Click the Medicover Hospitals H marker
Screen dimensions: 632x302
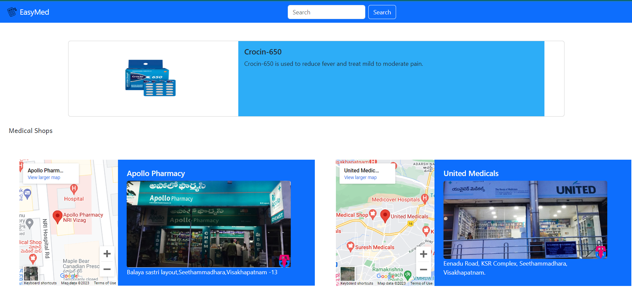point(424,199)
